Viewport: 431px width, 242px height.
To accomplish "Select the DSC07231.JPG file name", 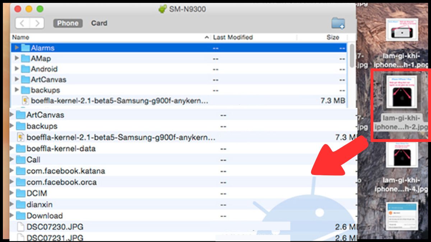I will point(55,237).
